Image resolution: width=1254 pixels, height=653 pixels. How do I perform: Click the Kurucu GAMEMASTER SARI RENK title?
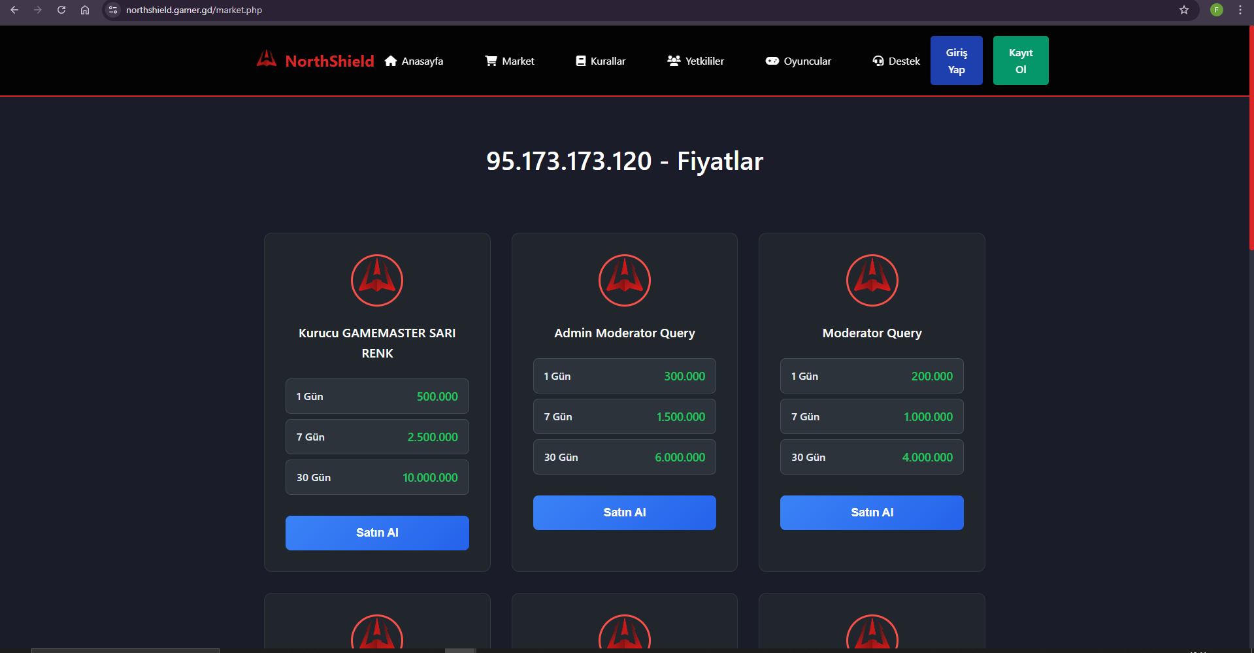(x=377, y=343)
